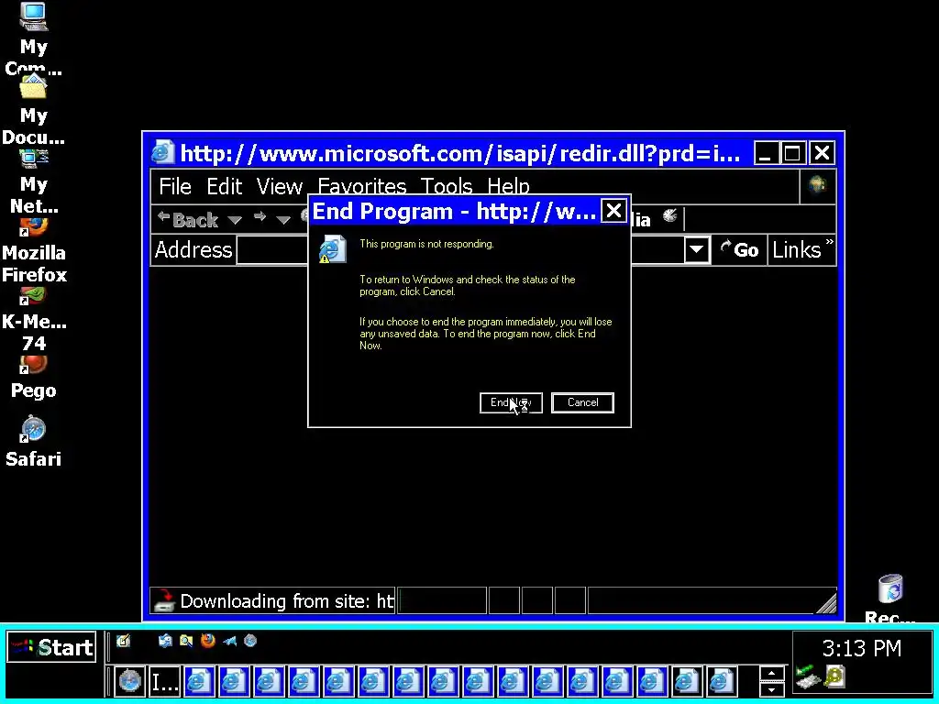Click Internet Explorer title bar icon
The height and width of the screenshot is (704, 939).
click(x=162, y=153)
